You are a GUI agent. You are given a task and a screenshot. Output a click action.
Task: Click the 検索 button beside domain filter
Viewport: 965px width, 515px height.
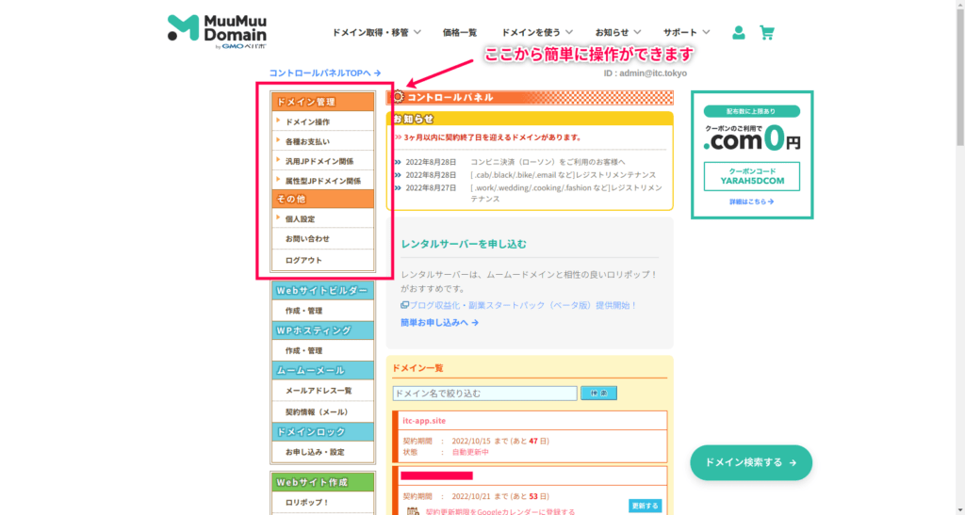pyautogui.click(x=598, y=394)
